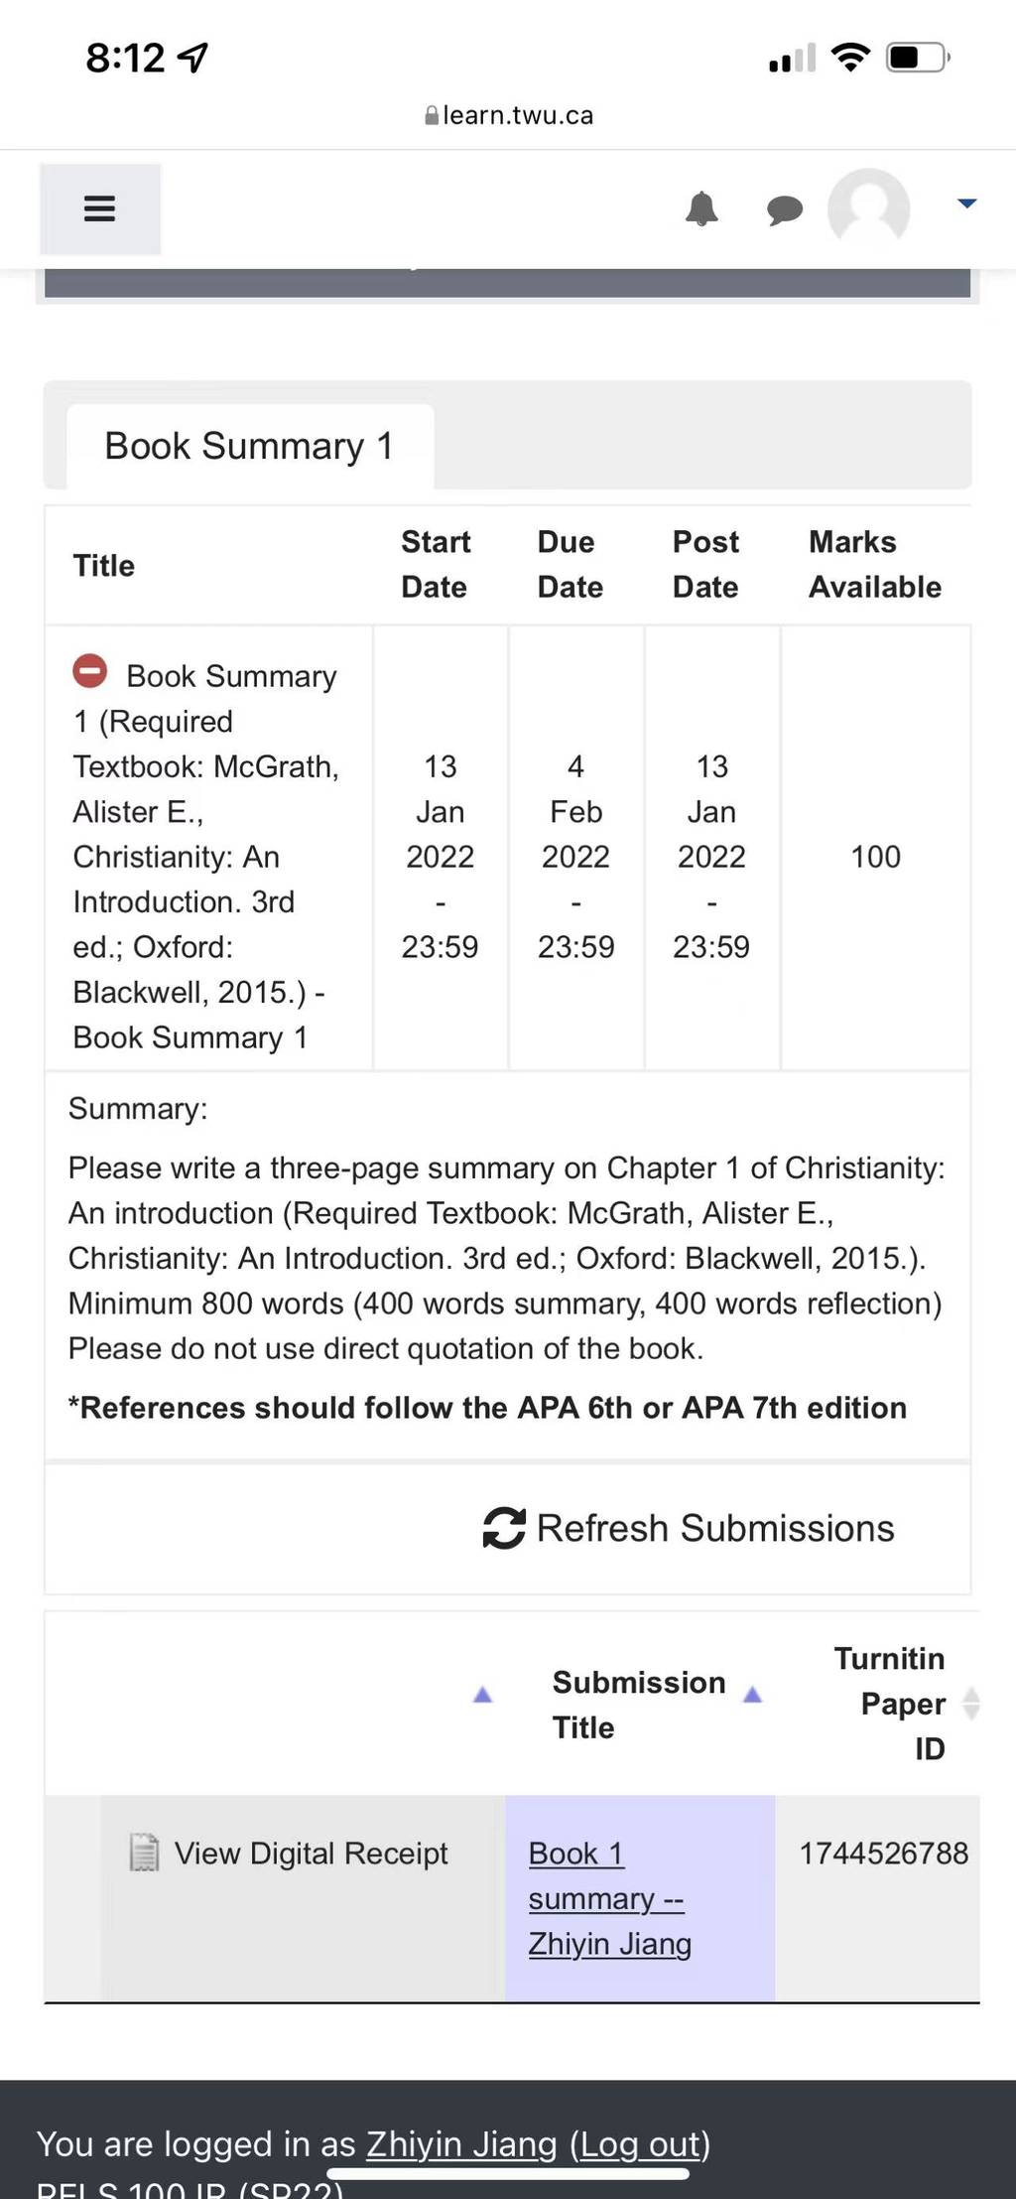Click the Submission Title column header
Image resolution: width=1016 pixels, height=2199 pixels.
(638, 1705)
